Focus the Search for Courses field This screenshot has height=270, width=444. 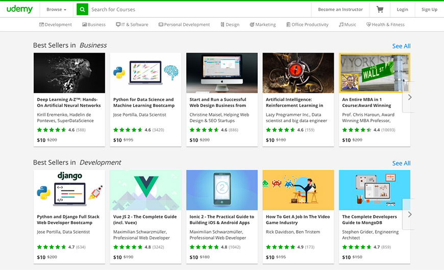[x=199, y=9]
